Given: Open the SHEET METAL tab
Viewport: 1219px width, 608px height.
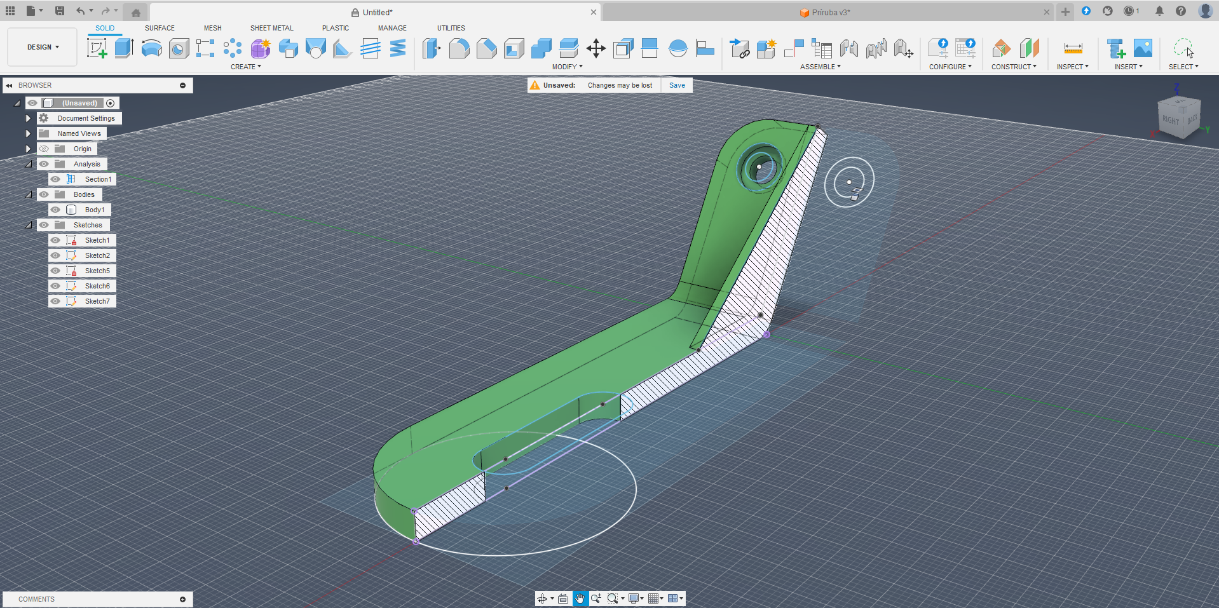Looking at the screenshot, I should 271,28.
